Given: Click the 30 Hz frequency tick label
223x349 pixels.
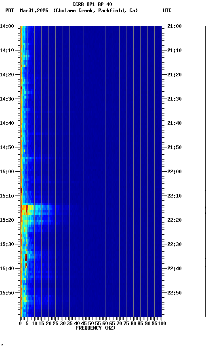Looking at the screenshot, I should (x=63, y=324).
